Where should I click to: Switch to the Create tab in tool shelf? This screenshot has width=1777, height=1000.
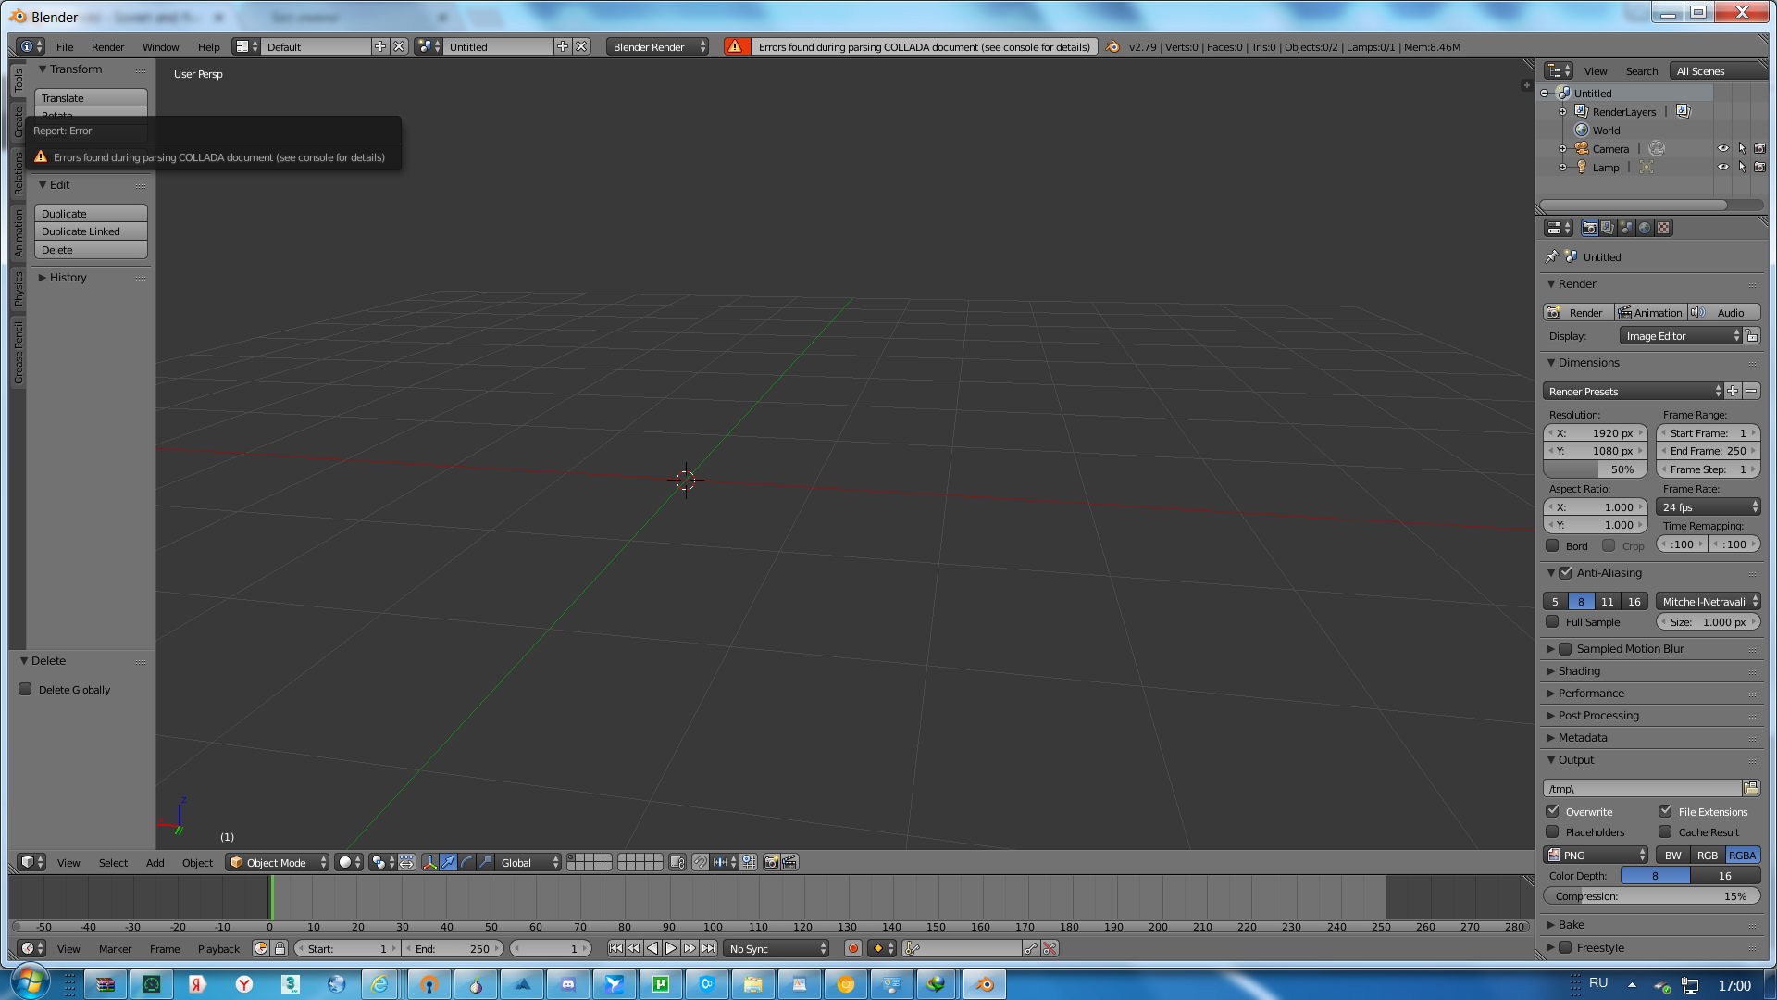tap(18, 122)
